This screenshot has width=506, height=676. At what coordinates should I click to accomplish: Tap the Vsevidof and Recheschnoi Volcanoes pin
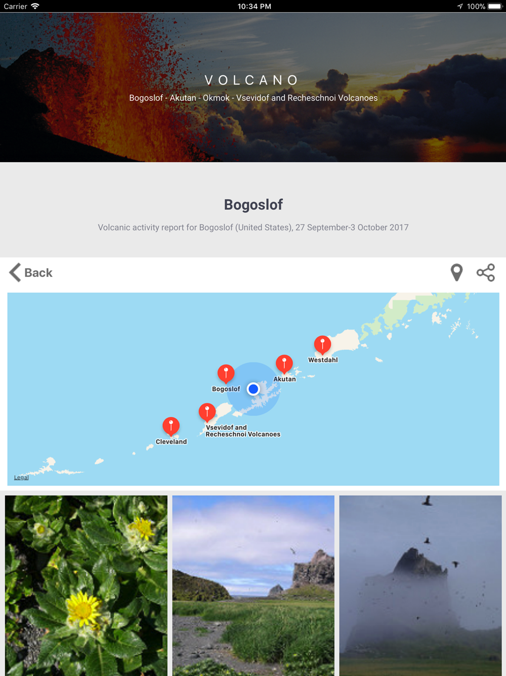click(207, 413)
